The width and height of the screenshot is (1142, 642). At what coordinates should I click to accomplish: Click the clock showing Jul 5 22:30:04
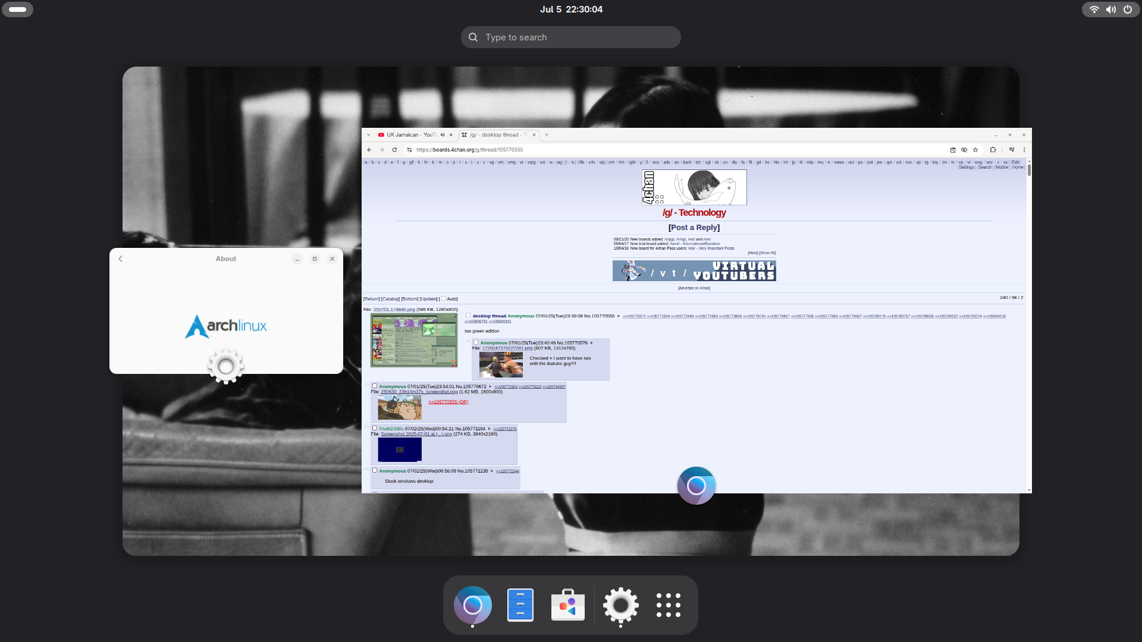click(571, 10)
